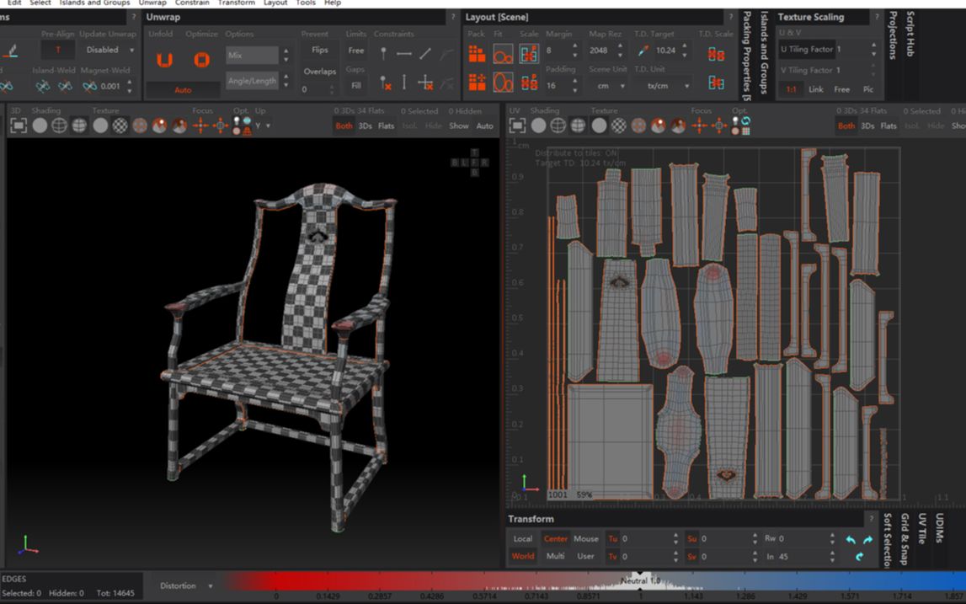Viewport: 966px width, 604px height.
Task: Open the Unwrap menu
Action: 152,3
